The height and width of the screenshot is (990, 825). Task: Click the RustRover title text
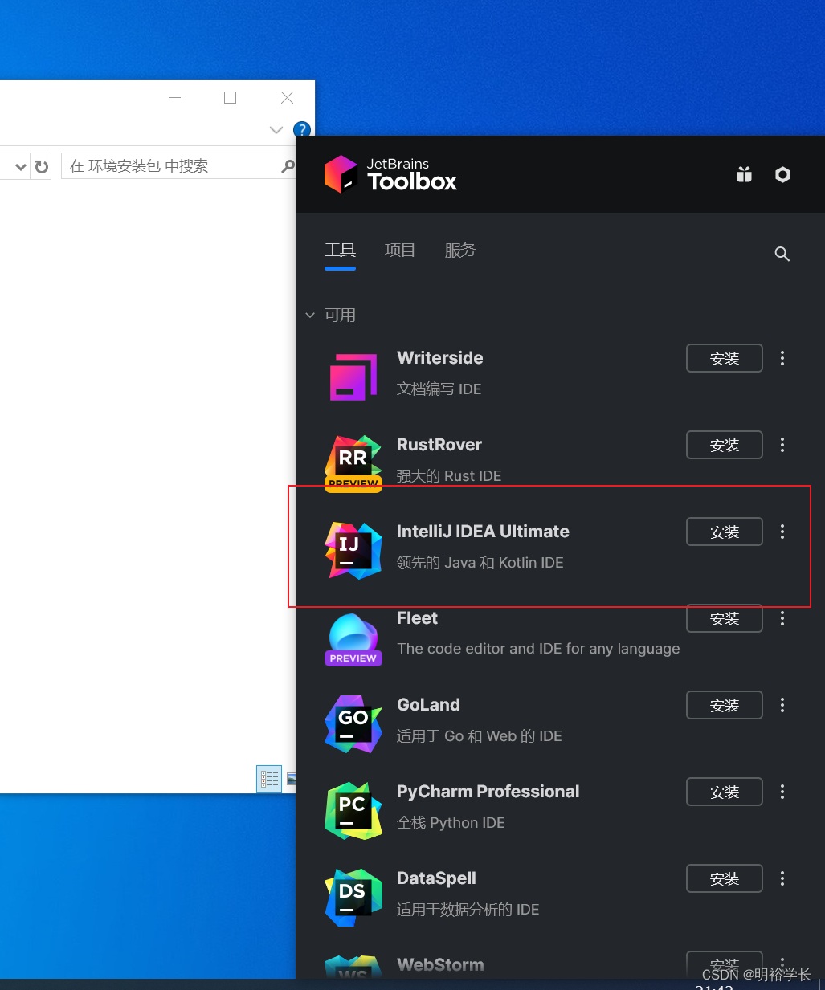[x=439, y=445]
